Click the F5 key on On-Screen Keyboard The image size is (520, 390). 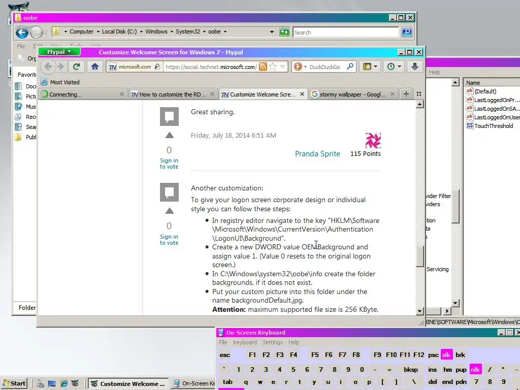(315, 355)
